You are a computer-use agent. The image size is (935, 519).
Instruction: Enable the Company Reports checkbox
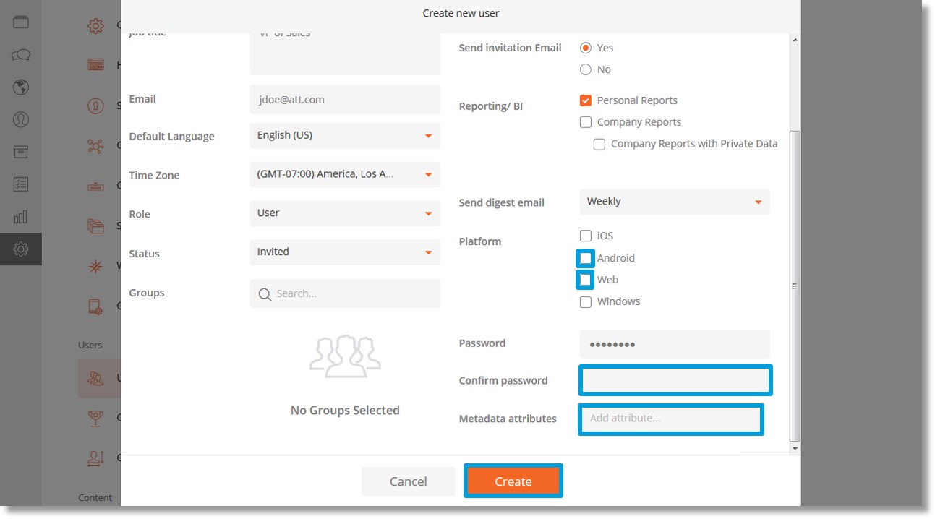586,122
